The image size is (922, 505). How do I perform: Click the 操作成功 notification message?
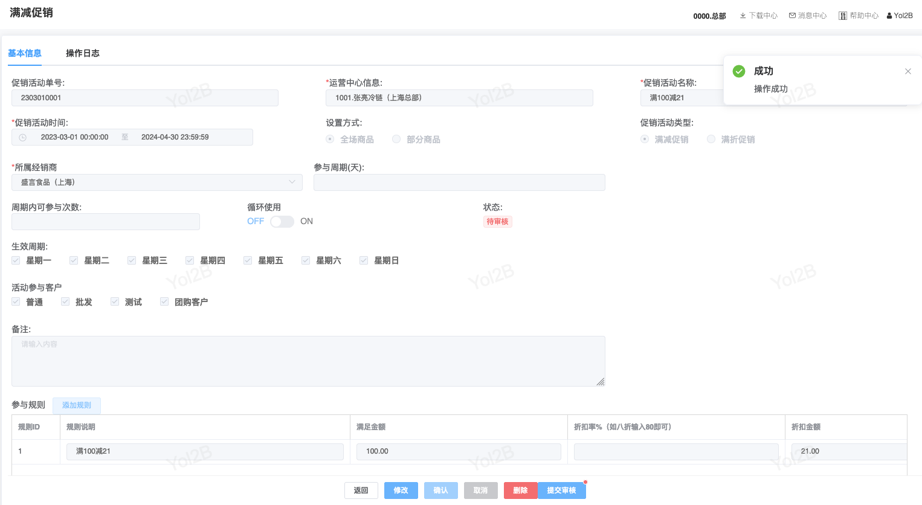pos(771,89)
